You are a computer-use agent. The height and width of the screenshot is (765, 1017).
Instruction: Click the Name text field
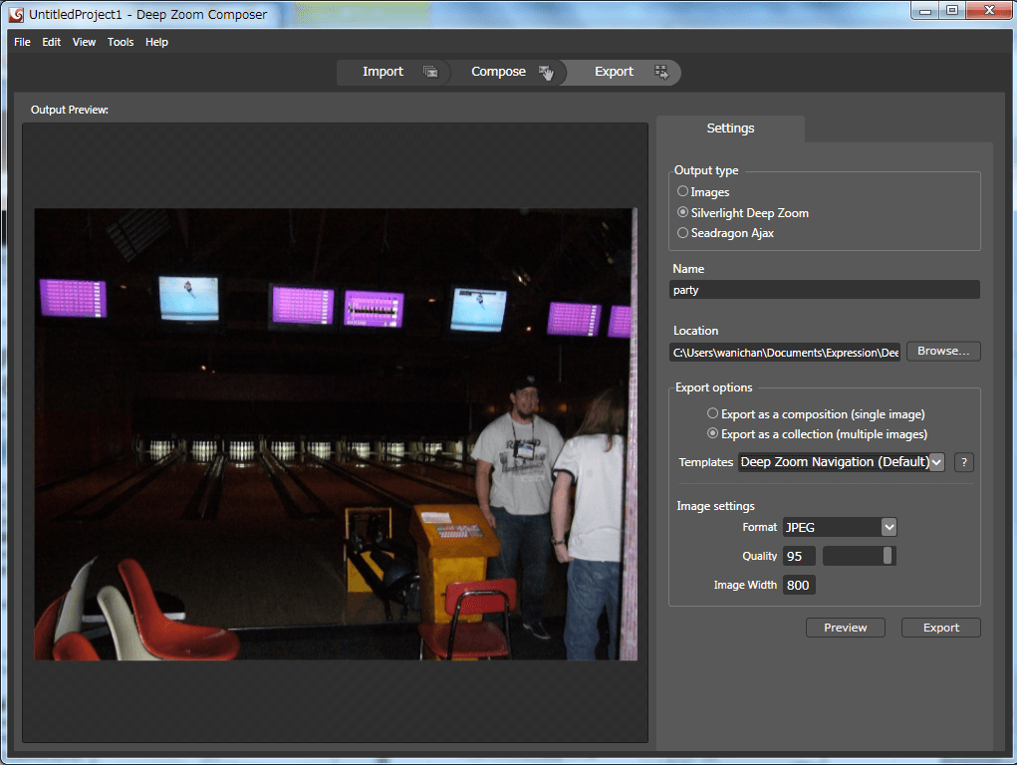coord(825,290)
